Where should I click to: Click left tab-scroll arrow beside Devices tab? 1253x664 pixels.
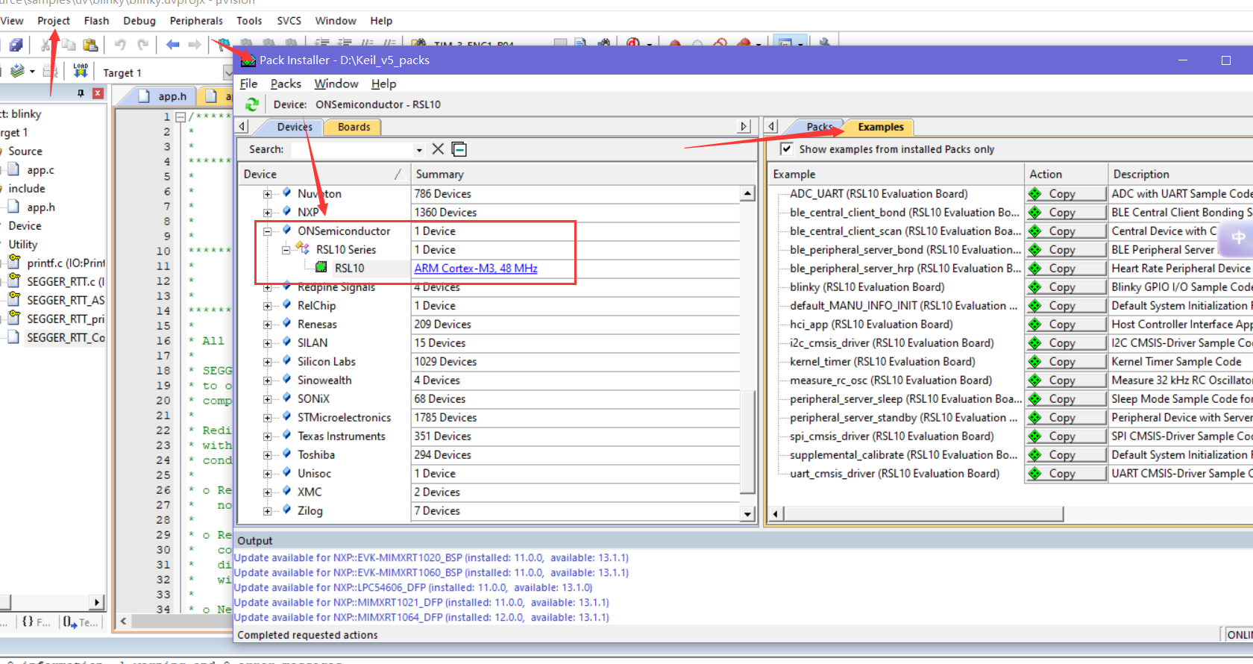click(242, 127)
